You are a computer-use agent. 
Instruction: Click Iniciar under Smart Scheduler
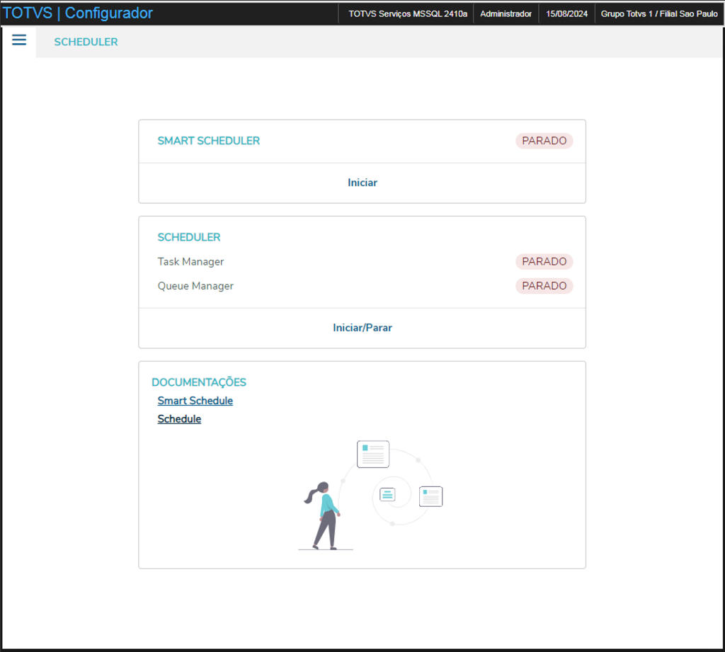(362, 183)
